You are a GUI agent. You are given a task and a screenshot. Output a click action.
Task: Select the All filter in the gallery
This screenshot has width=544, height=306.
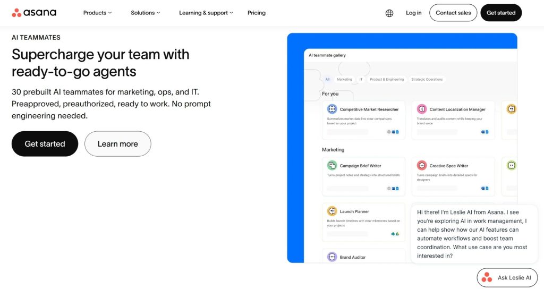coord(327,80)
